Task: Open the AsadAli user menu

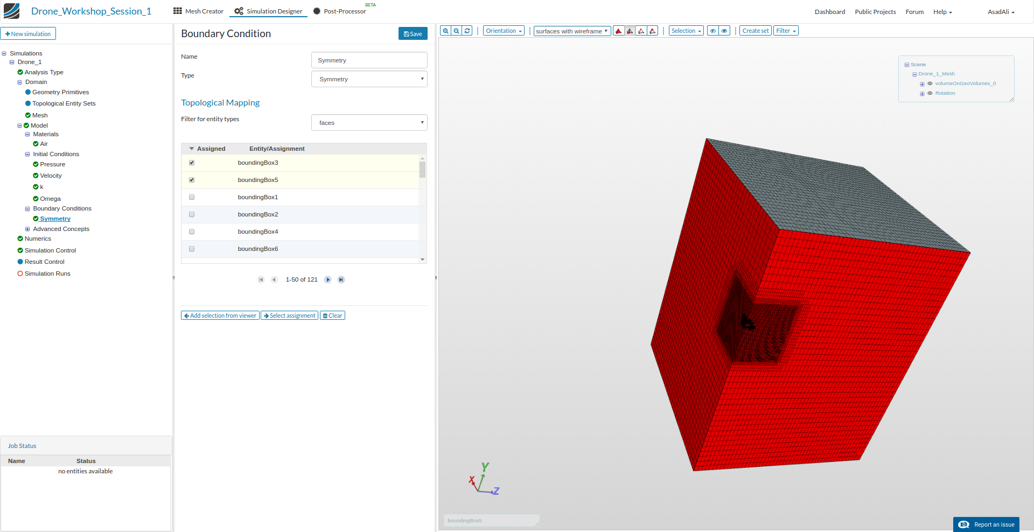Action: point(1001,12)
